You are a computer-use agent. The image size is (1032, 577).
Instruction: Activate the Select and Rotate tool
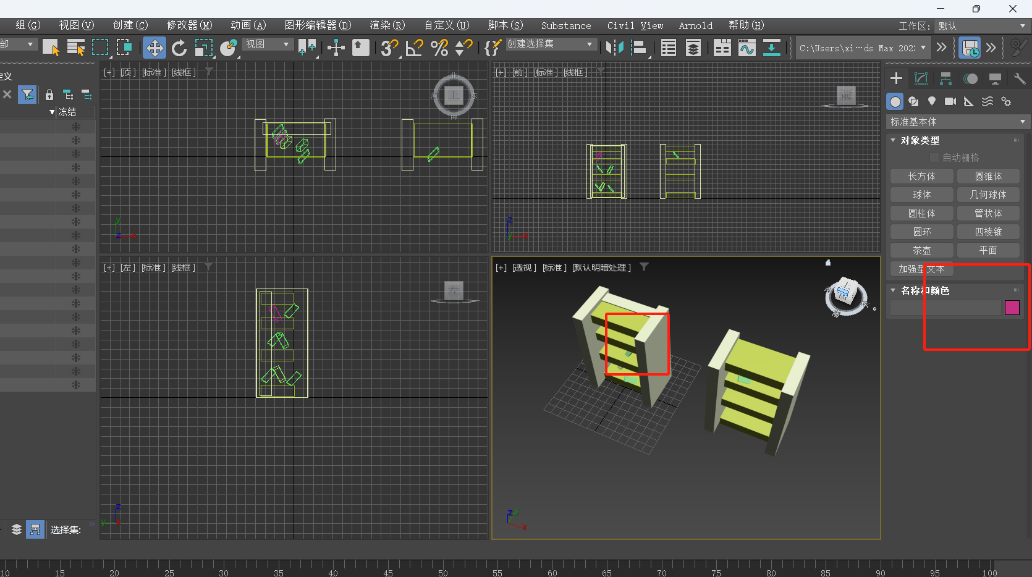pyautogui.click(x=179, y=48)
